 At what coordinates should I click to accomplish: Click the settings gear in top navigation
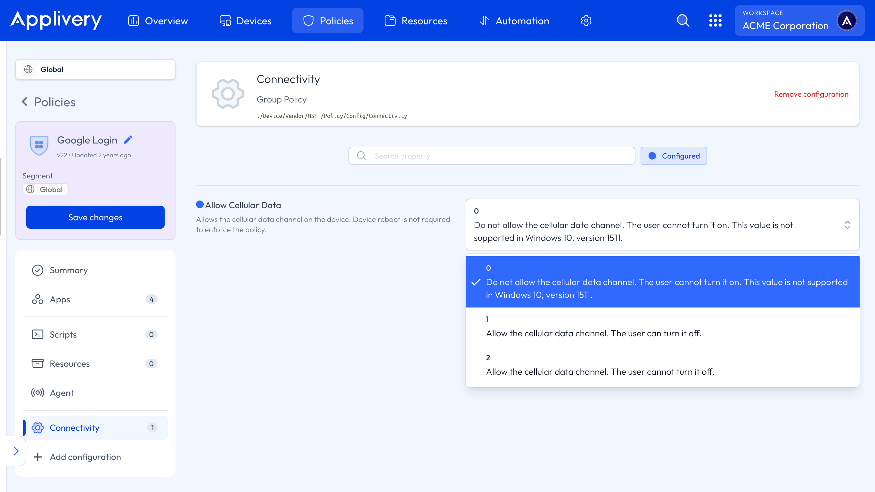point(586,21)
